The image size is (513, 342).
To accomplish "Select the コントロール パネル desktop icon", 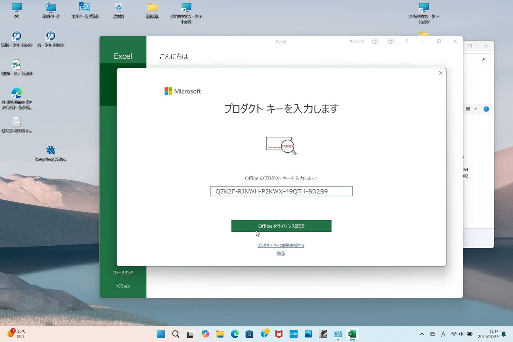I will pos(85,11).
